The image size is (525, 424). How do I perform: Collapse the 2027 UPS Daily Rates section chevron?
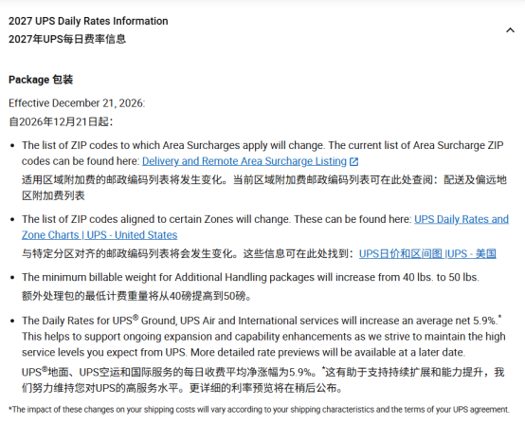click(x=510, y=30)
